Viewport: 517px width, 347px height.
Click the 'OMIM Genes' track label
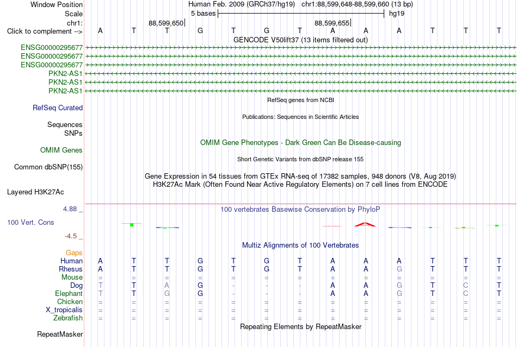61,150
